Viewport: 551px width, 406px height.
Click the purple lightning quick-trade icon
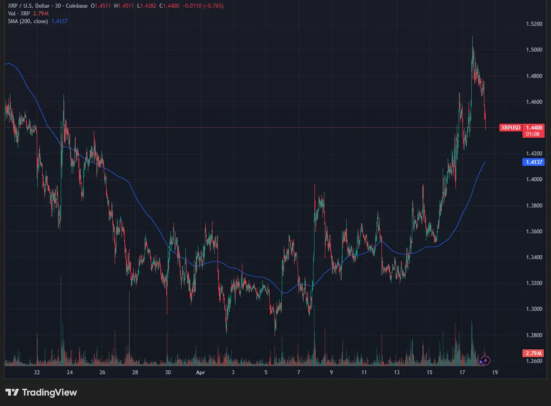(x=485, y=360)
